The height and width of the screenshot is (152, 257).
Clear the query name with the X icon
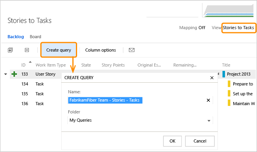click(208, 100)
